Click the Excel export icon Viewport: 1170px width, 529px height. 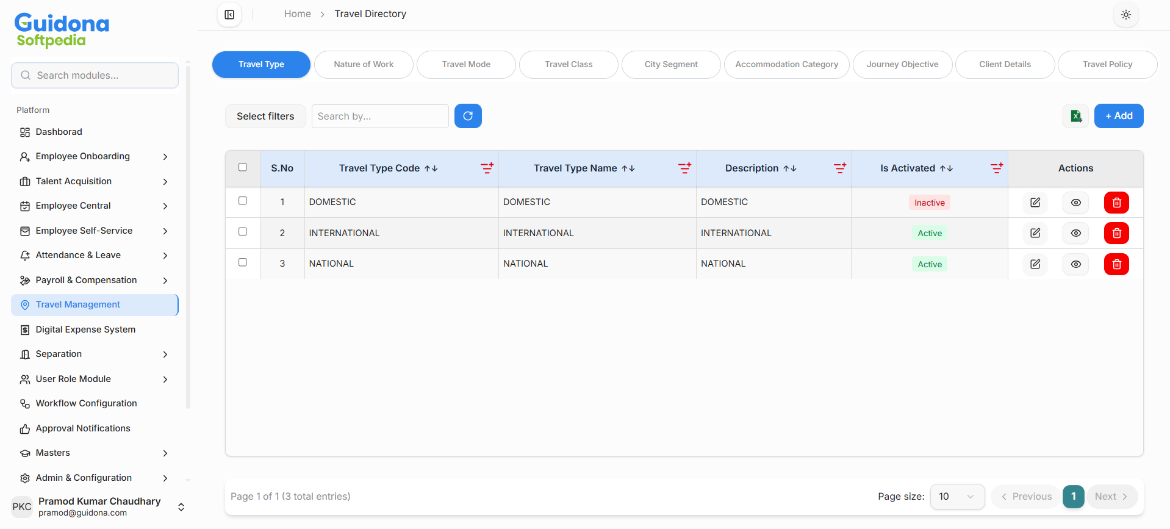(1075, 116)
